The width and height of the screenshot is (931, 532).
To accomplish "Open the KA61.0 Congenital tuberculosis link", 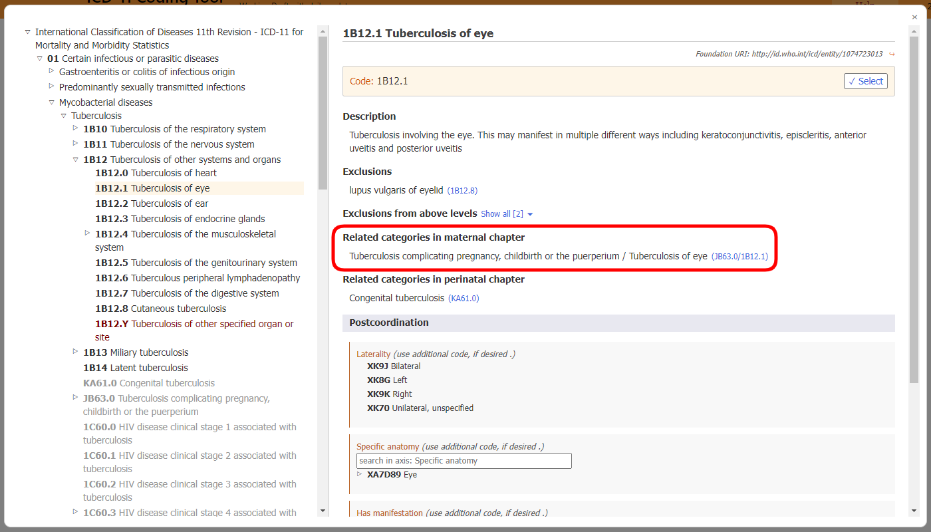I will (464, 298).
